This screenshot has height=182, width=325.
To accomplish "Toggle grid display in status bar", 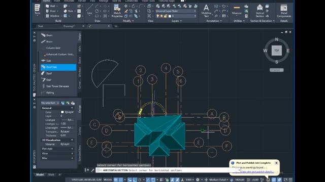I will 116,180.
